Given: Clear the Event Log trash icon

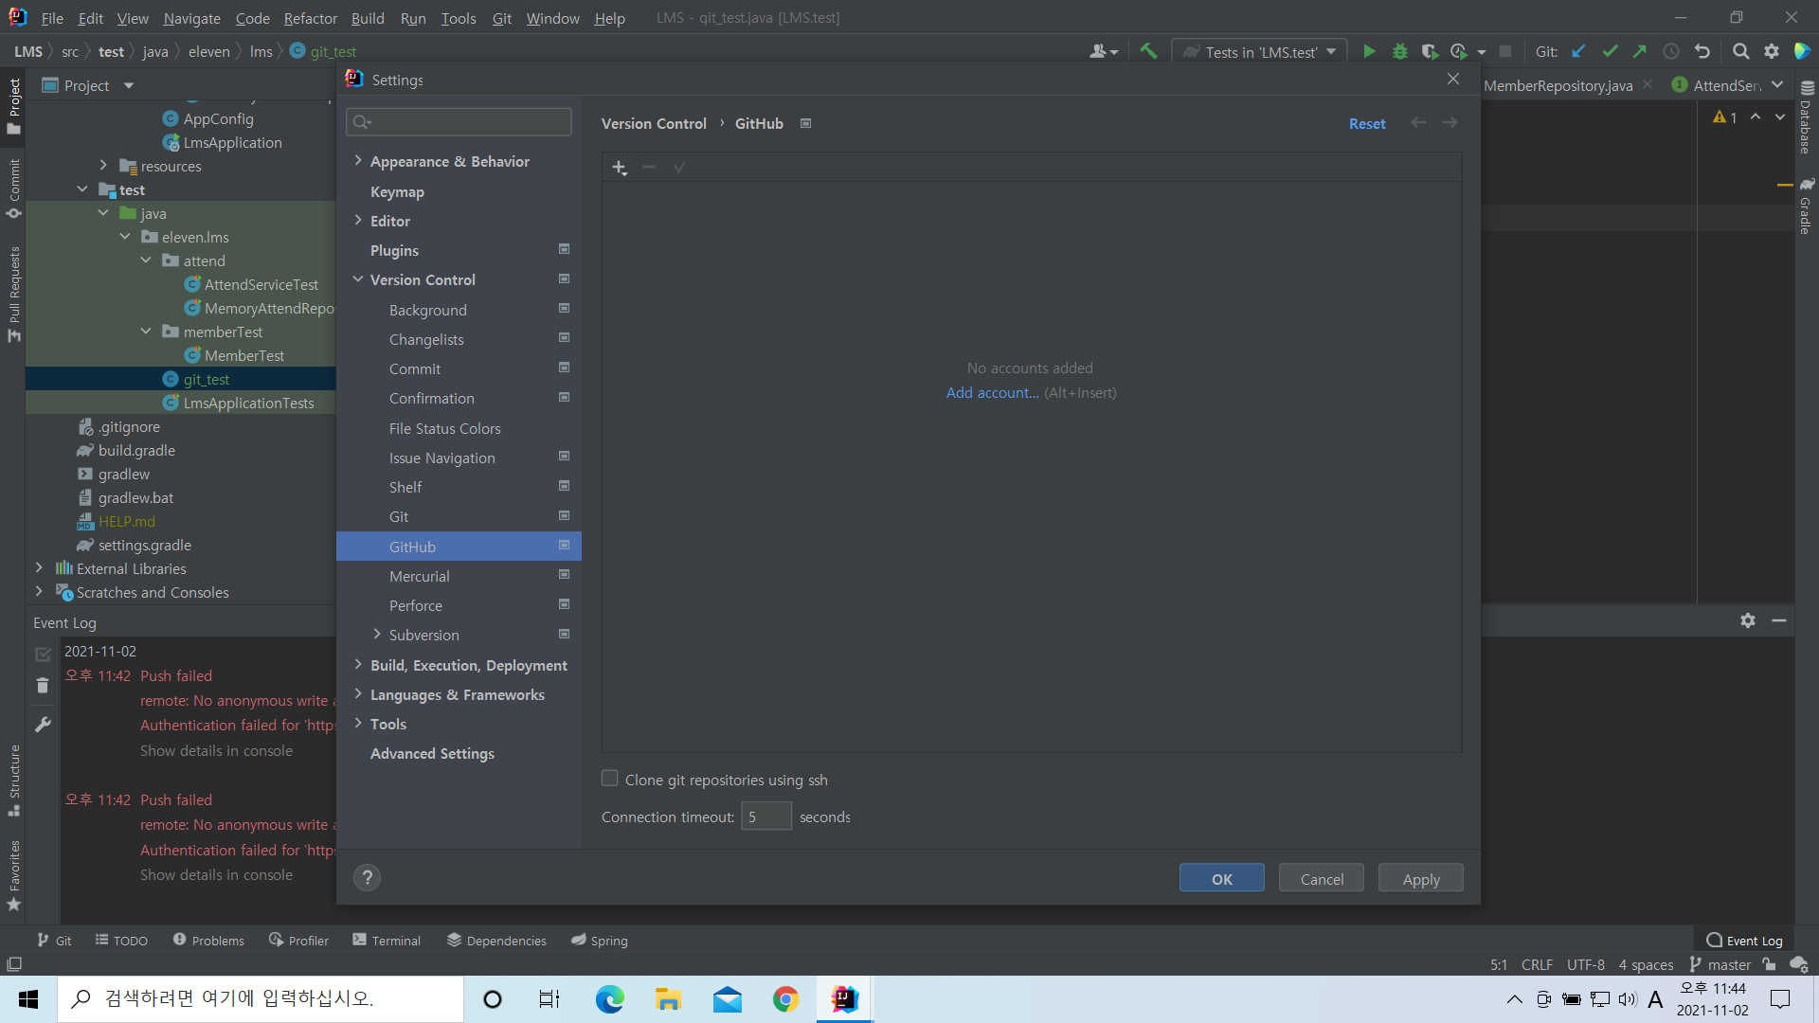Looking at the screenshot, I should pyautogui.click(x=43, y=685).
